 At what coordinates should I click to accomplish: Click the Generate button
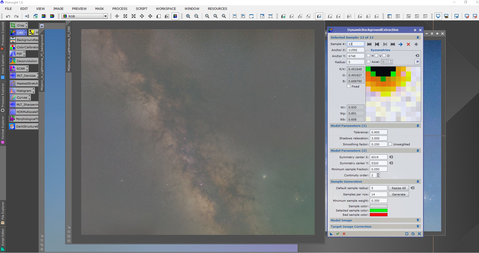pos(399,194)
